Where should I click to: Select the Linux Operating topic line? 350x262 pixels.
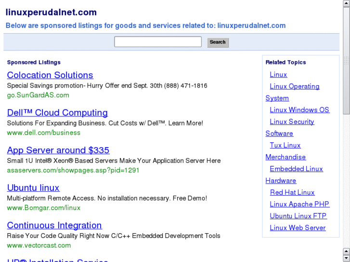tap(295, 87)
